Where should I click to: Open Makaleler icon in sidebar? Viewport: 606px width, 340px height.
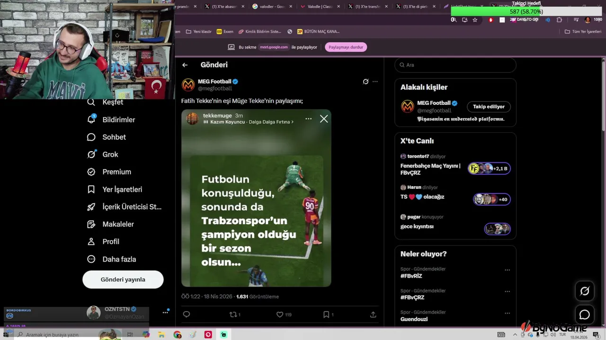[91, 224]
